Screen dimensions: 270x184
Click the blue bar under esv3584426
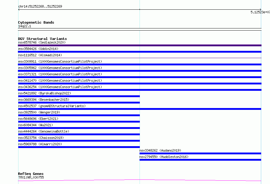click(x=140, y=52)
